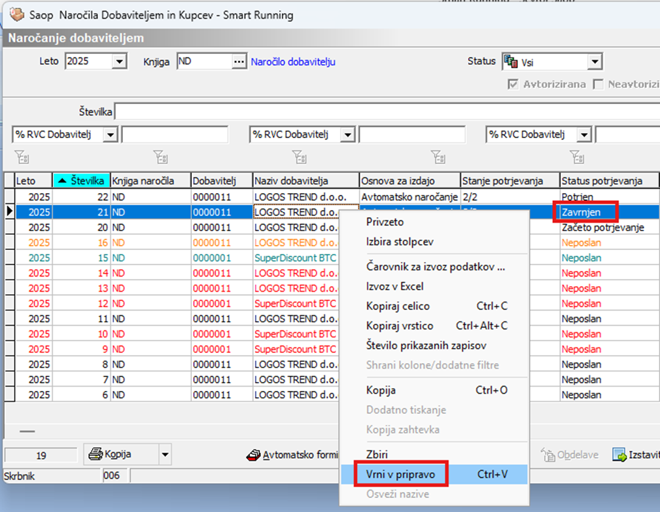The width and height of the screenshot is (660, 512).
Task: Select Privzeto in the context menu
Action: (434, 222)
